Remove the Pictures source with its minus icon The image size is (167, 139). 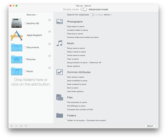(50, 56)
